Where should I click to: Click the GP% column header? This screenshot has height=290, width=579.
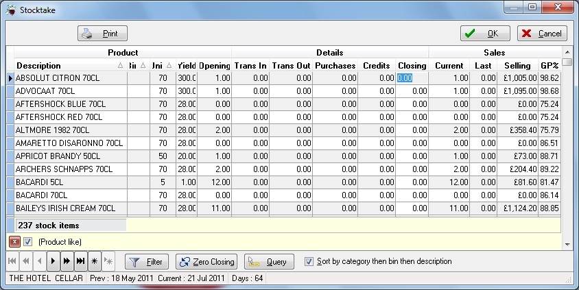click(550, 65)
